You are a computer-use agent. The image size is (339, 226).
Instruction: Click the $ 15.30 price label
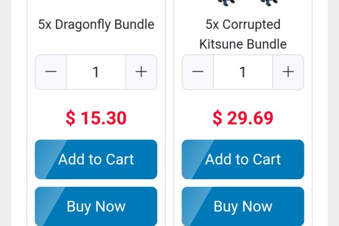tap(96, 118)
